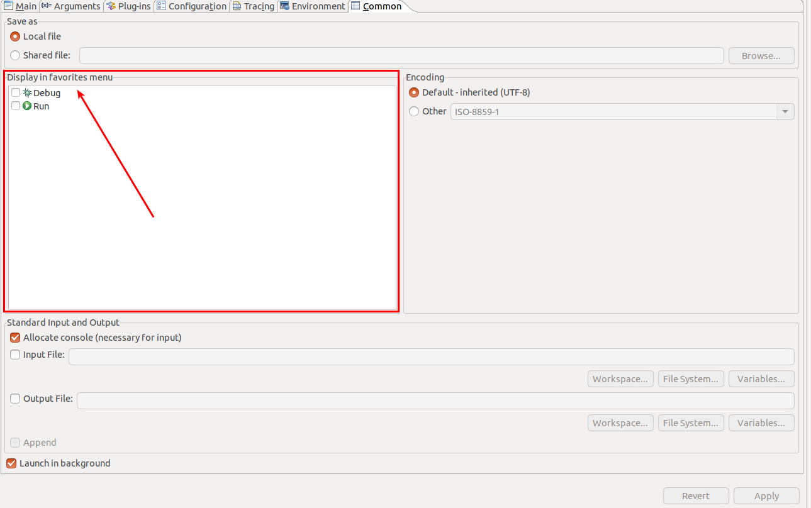The height and width of the screenshot is (508, 811).
Task: Enable the Input File checkbox
Action: [15, 355]
